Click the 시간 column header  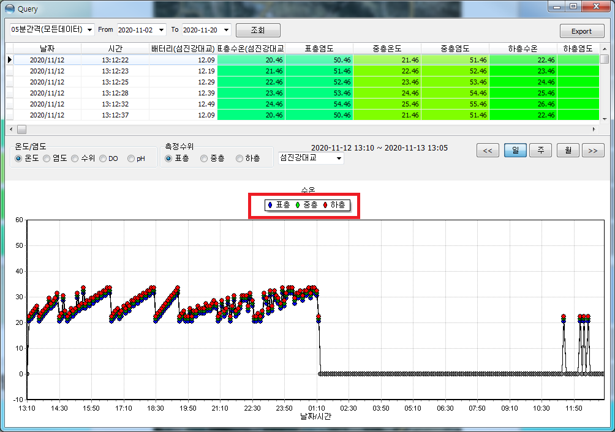pyautogui.click(x=115, y=48)
